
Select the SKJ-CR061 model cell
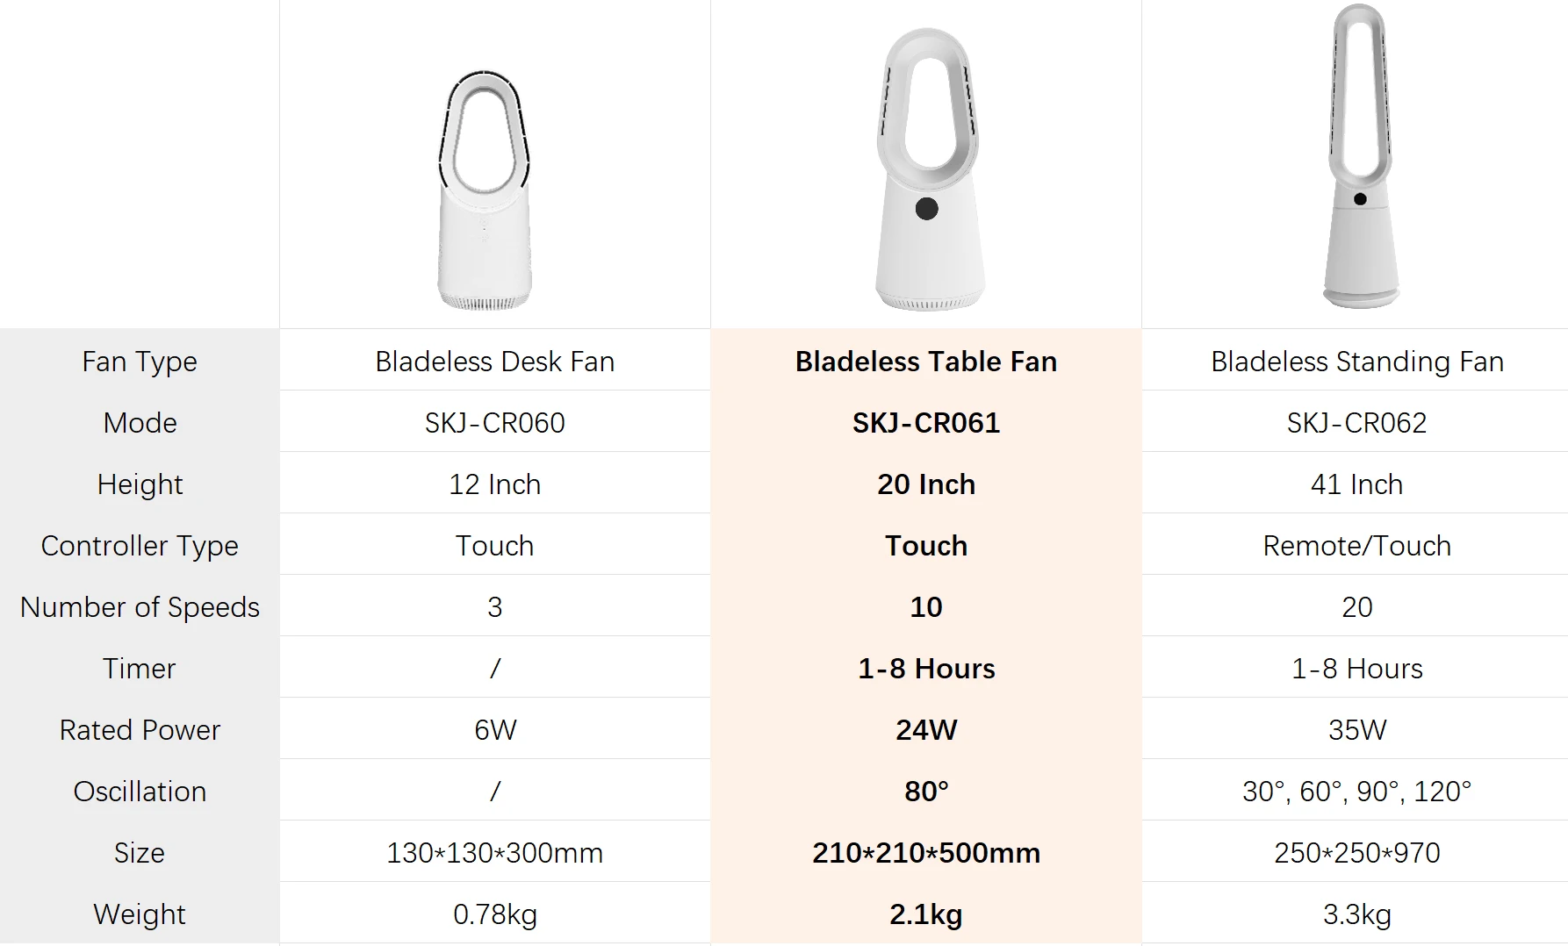[x=926, y=423]
